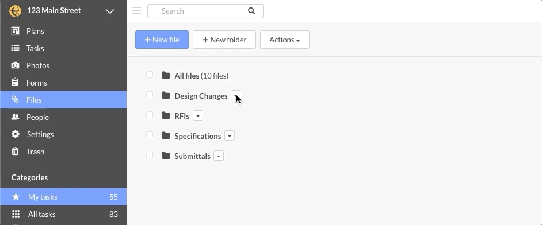The height and width of the screenshot is (225, 542).
Task: Click the search magnifier icon
Action: tap(251, 11)
